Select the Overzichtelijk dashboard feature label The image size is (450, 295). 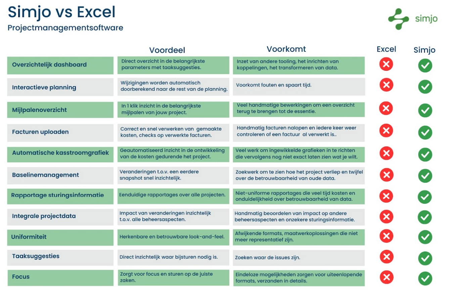(x=49, y=65)
